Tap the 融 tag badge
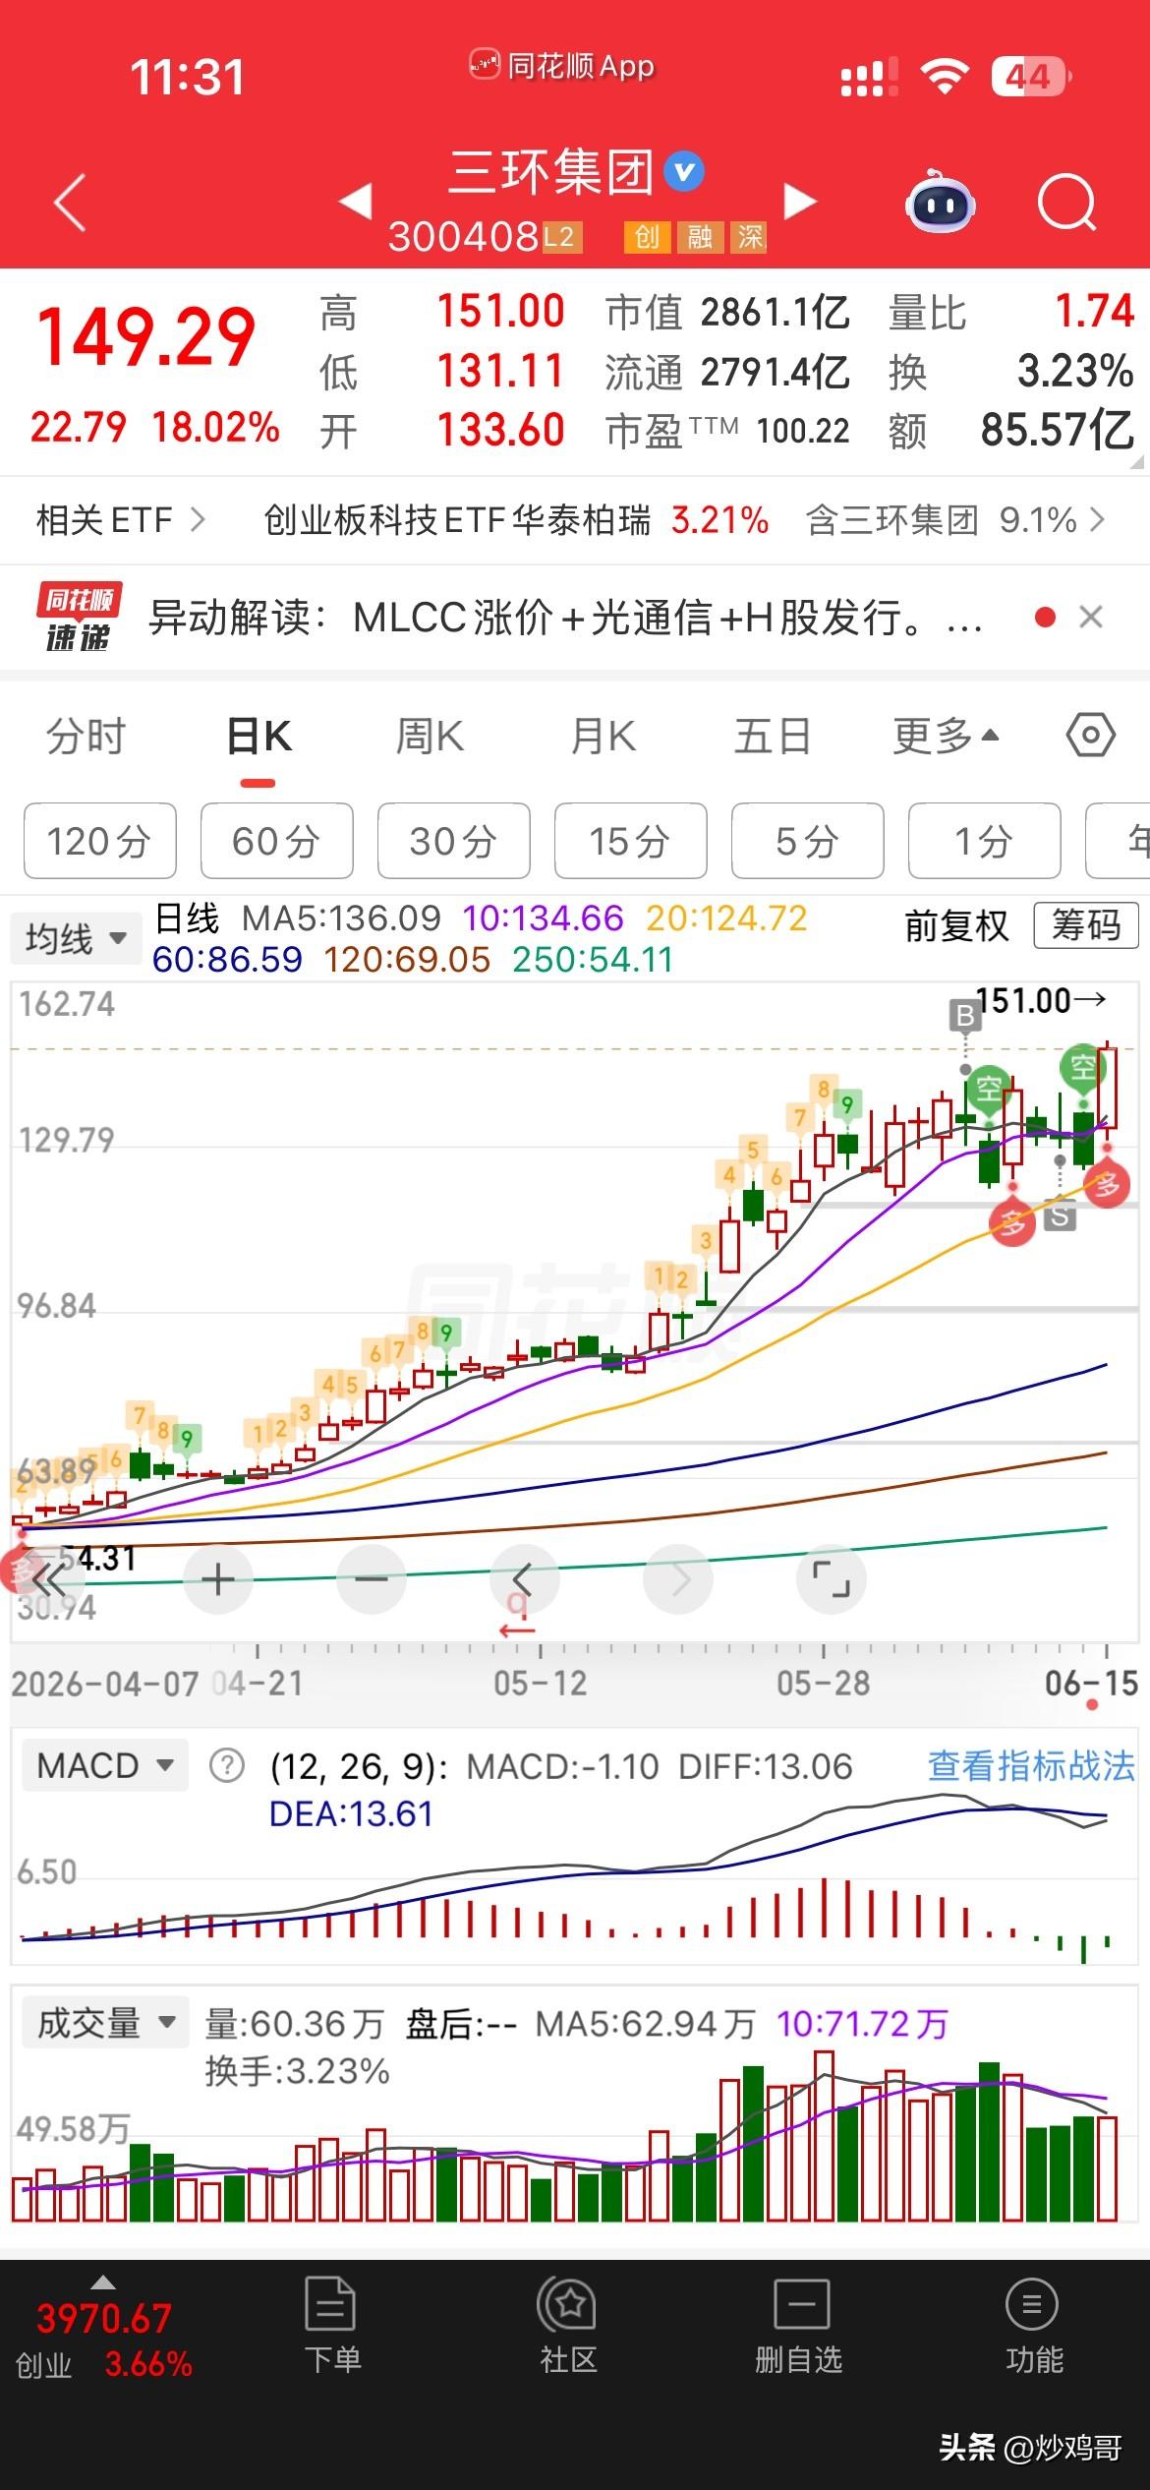Viewport: 1150px width, 2490px height. tap(699, 237)
